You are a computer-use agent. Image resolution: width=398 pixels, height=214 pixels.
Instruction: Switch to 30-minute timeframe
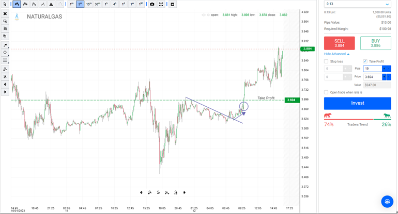click(97, 4)
